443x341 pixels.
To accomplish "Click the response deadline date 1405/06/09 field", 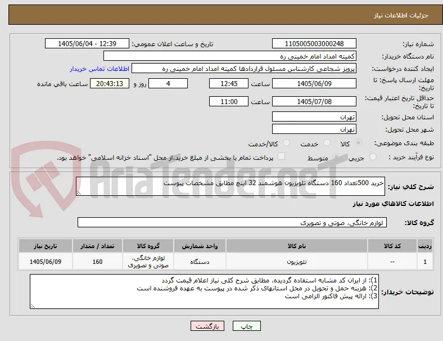I will click(x=314, y=83).
